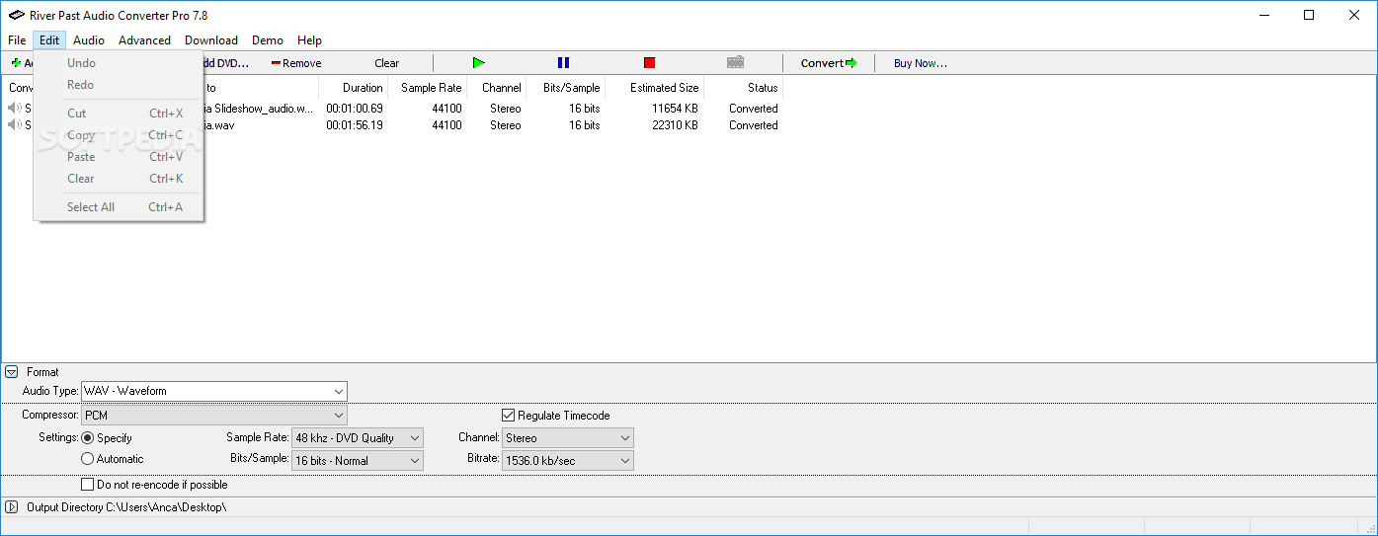Click the Remove toolbar button
Image resolution: width=1378 pixels, height=536 pixels.
(296, 63)
